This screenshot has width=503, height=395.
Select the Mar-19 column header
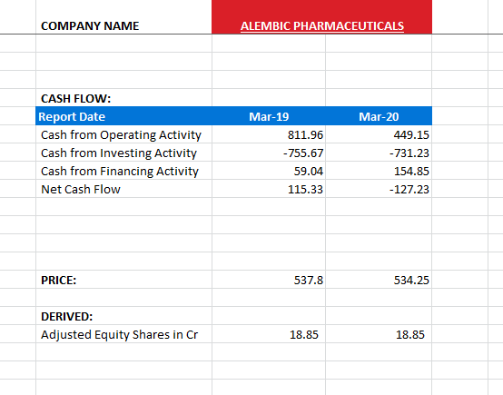pyautogui.click(x=269, y=116)
